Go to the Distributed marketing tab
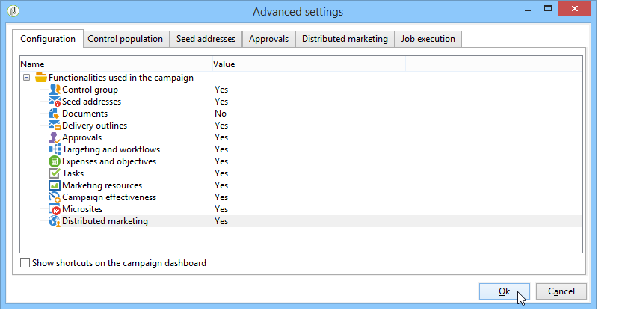 coord(345,39)
